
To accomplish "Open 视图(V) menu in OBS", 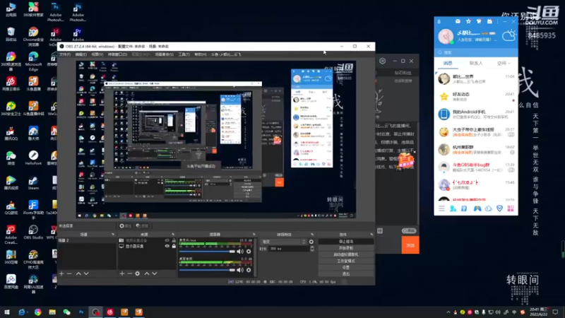I will [x=97, y=54].
